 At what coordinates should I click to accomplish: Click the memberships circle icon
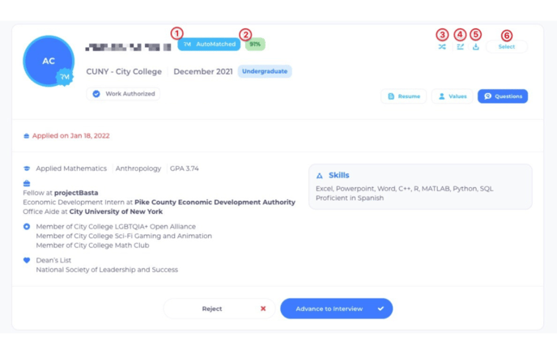(27, 227)
